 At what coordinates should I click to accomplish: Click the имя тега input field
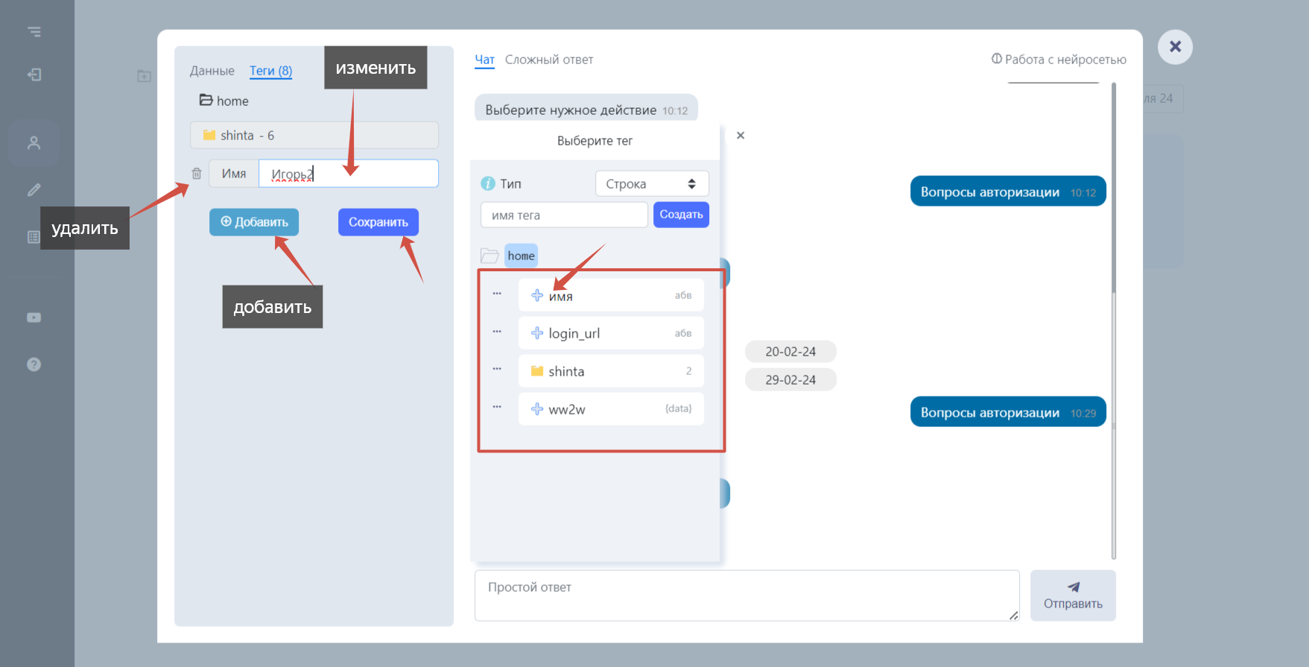564,215
